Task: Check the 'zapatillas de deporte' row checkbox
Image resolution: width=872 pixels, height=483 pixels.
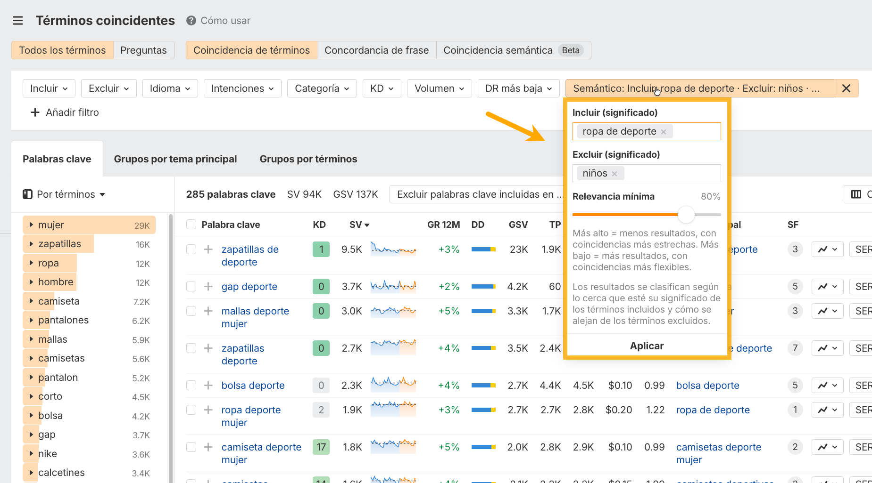Action: coord(191,250)
